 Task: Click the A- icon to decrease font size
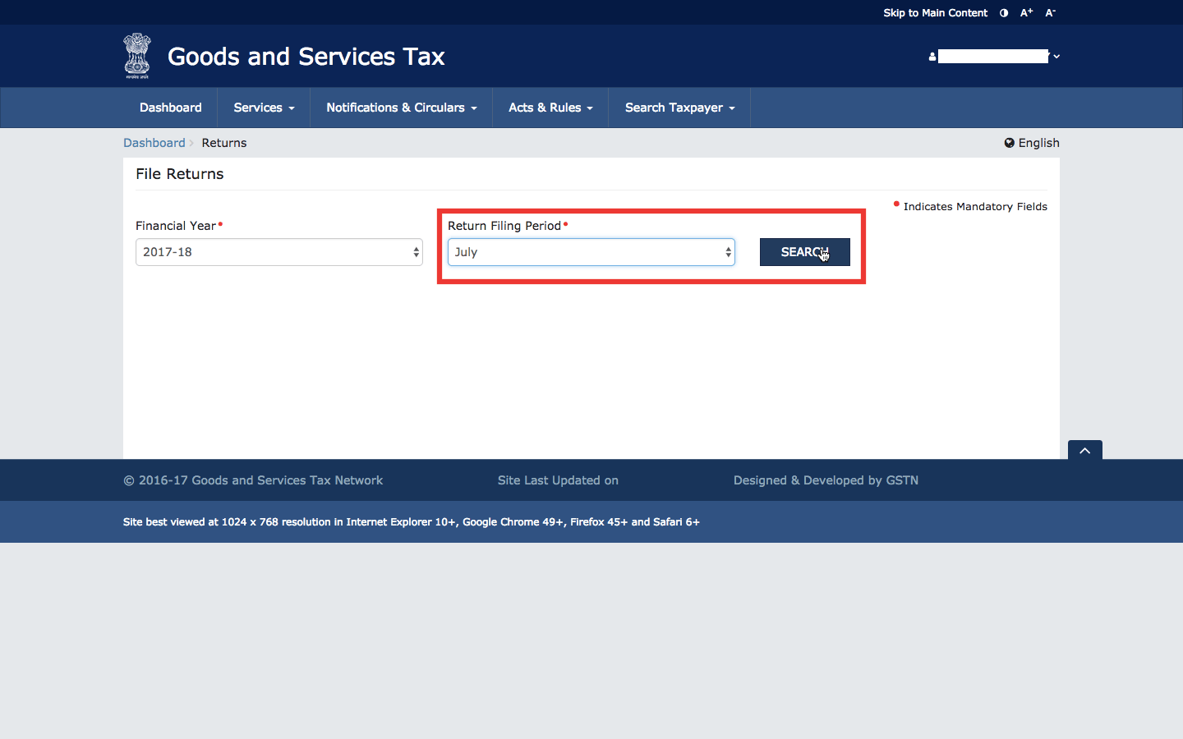pyautogui.click(x=1049, y=12)
